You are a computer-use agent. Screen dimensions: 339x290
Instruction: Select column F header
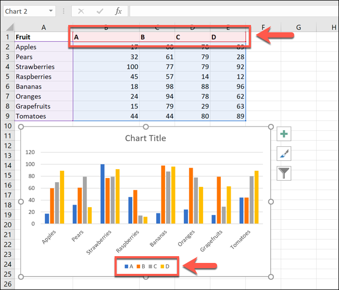tap(264, 27)
